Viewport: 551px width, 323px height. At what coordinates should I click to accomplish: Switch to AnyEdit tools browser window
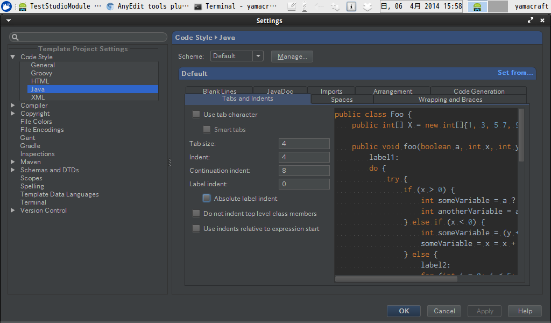pos(147,6)
